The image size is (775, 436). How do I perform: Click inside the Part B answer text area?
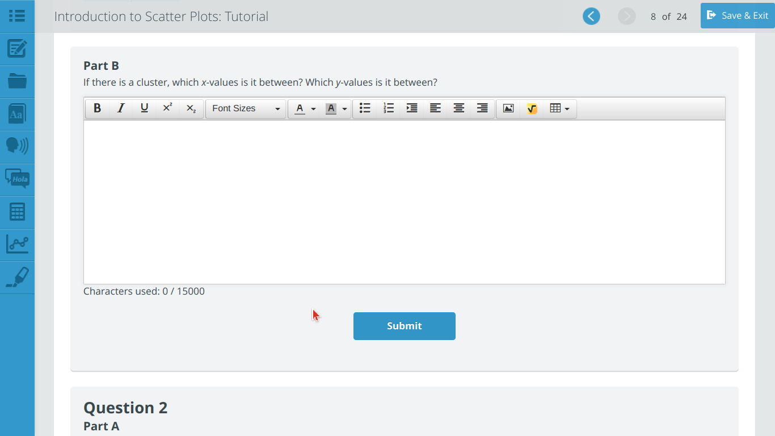coord(405,202)
